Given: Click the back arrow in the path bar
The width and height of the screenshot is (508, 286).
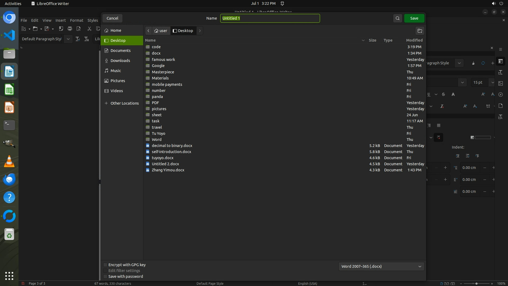Looking at the screenshot, I should click(x=148, y=31).
